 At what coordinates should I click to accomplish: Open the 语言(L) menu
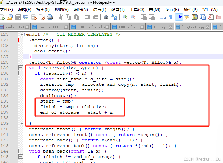(x=100, y=10)
